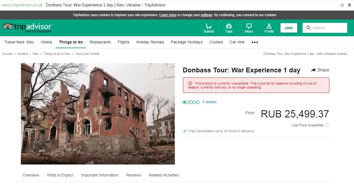
Task: Click the Ukraine breadcrumb link
Action: tap(23, 54)
